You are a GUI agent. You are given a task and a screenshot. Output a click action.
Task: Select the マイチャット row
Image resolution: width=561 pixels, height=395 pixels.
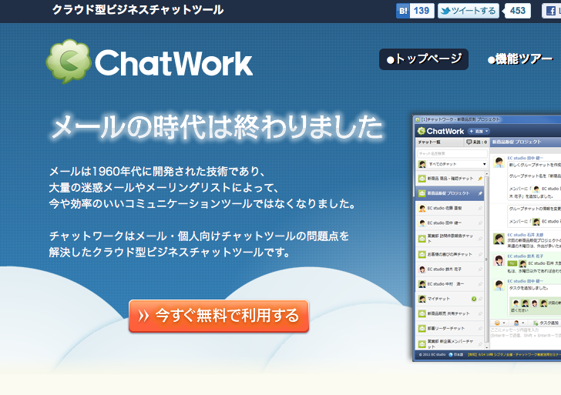(x=450, y=299)
